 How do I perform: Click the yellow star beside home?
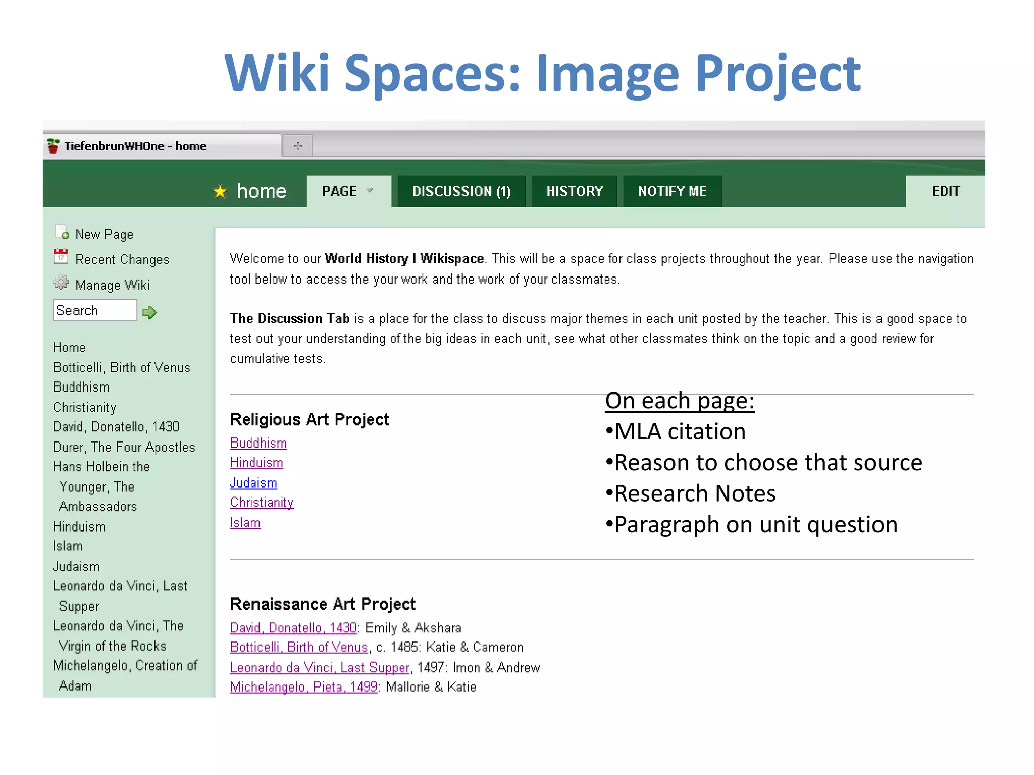[x=220, y=191]
